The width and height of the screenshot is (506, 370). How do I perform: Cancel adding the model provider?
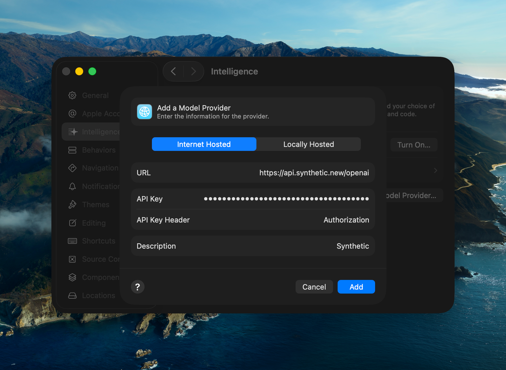pos(314,287)
